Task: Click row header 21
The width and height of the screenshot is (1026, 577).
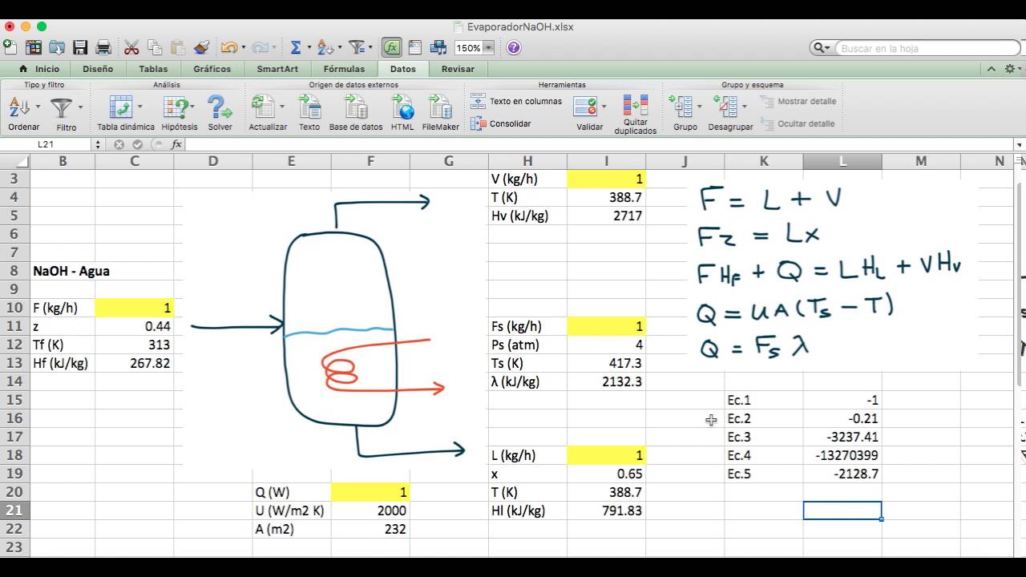Action: [x=14, y=510]
